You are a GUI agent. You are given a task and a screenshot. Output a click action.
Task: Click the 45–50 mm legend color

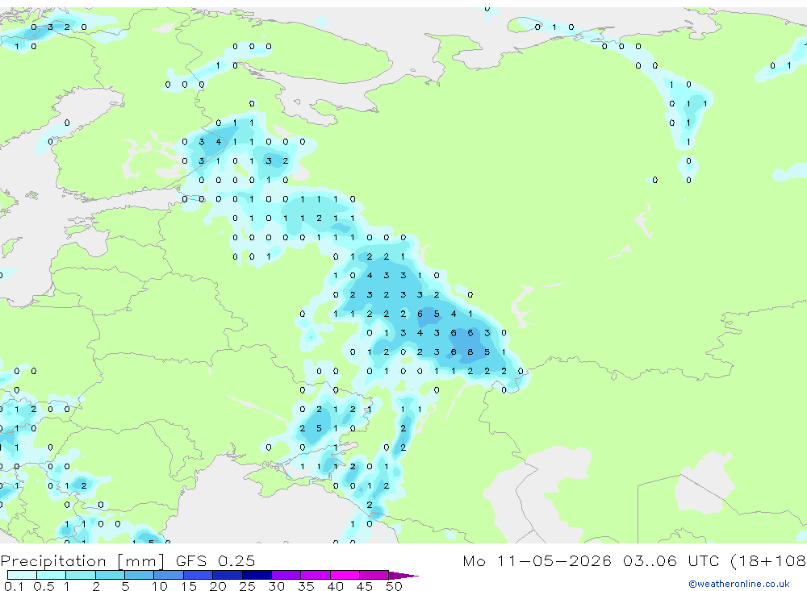click(x=374, y=575)
